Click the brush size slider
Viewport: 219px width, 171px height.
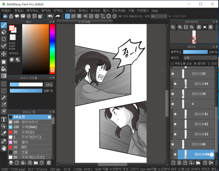coord(26,85)
